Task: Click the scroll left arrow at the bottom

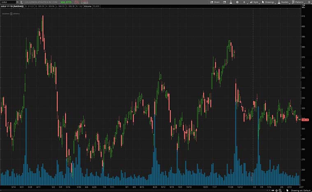Action: coord(267,190)
